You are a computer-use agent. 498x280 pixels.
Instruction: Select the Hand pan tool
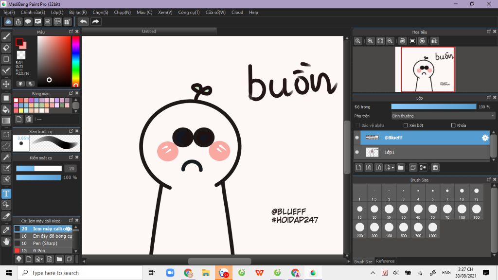pos(6,241)
